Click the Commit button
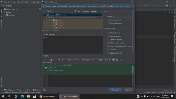 (x=115, y=90)
